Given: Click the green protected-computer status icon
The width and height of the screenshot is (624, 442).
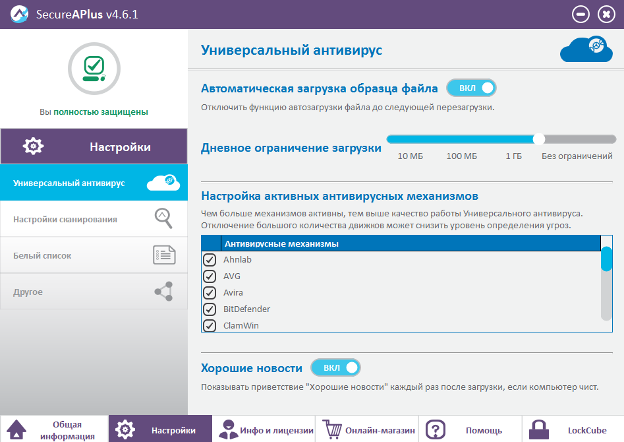Looking at the screenshot, I should (94, 69).
